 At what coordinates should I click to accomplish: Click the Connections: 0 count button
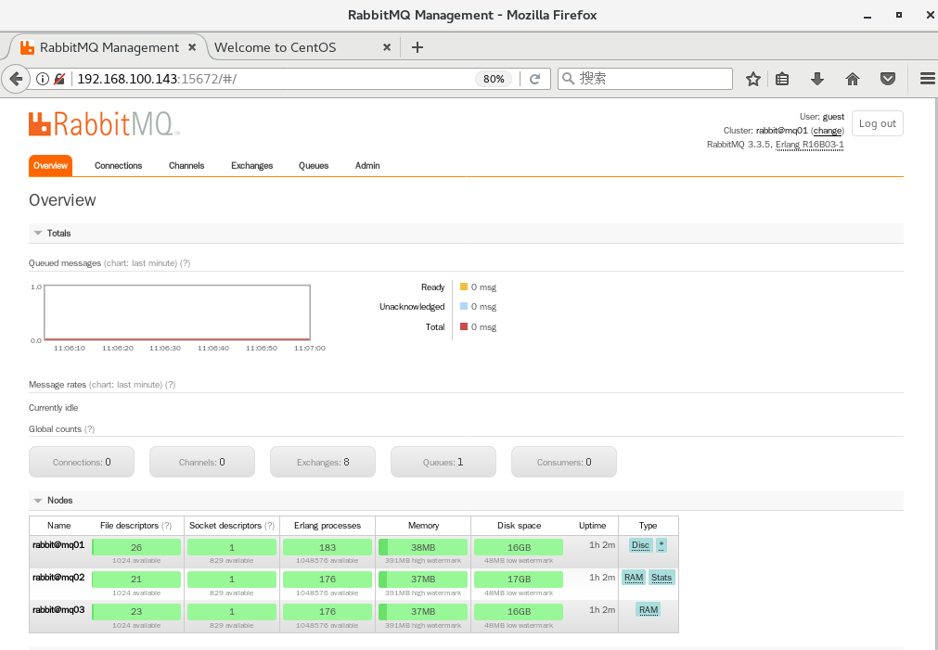pos(82,462)
